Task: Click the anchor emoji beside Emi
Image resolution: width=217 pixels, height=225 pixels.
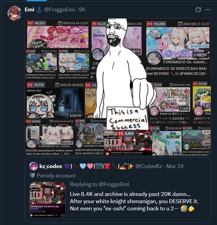Action: point(39,10)
